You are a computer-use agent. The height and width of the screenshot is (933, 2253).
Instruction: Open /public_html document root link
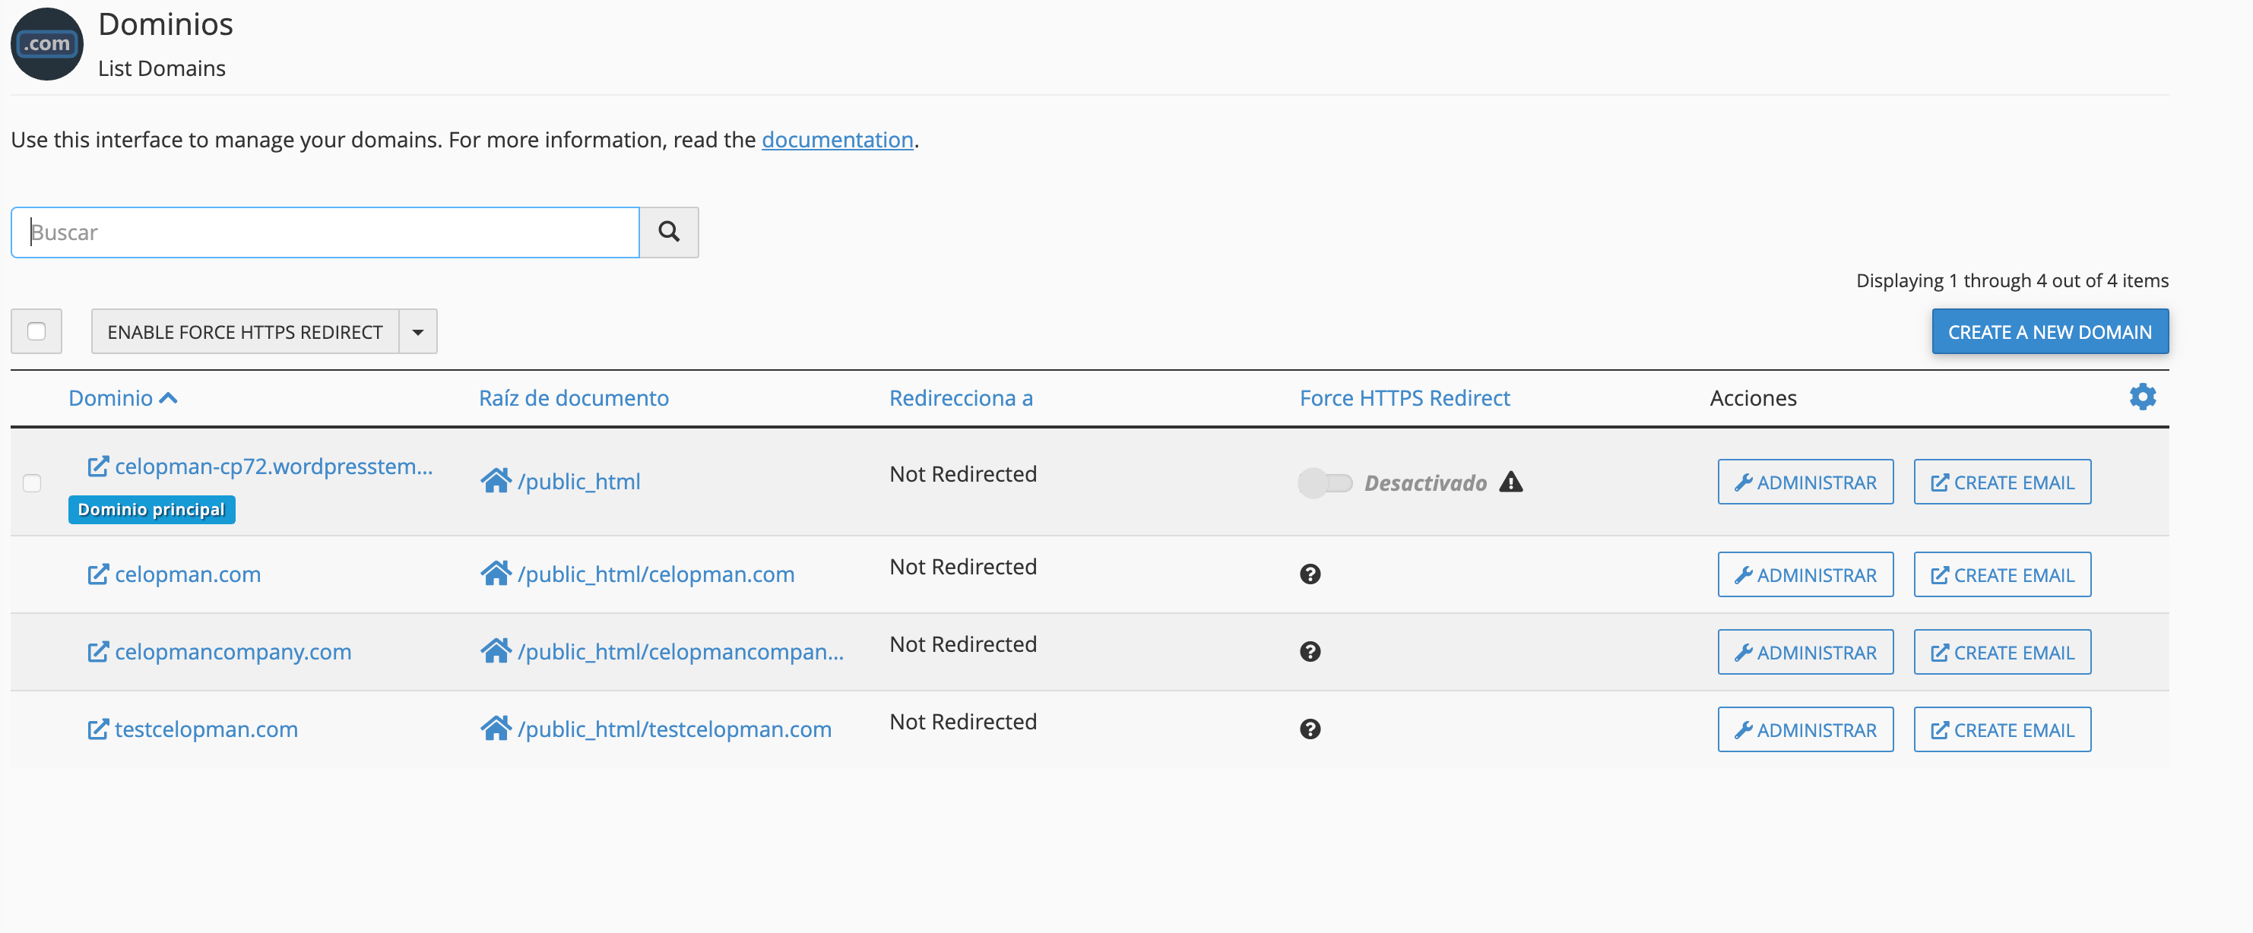pyautogui.click(x=579, y=481)
